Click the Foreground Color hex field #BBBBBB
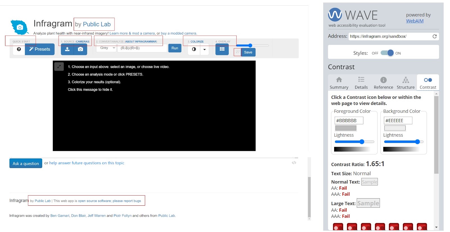Screen dimensions: 450x232 (349, 121)
